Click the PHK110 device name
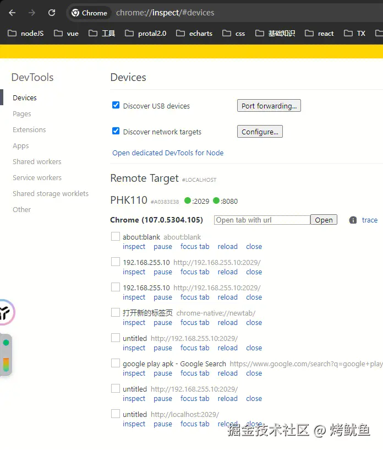Screen dimensions: 383x450 (x=129, y=200)
